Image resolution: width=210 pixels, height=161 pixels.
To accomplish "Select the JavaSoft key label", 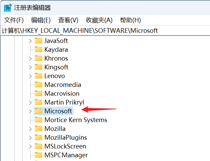I will click(x=56, y=41).
